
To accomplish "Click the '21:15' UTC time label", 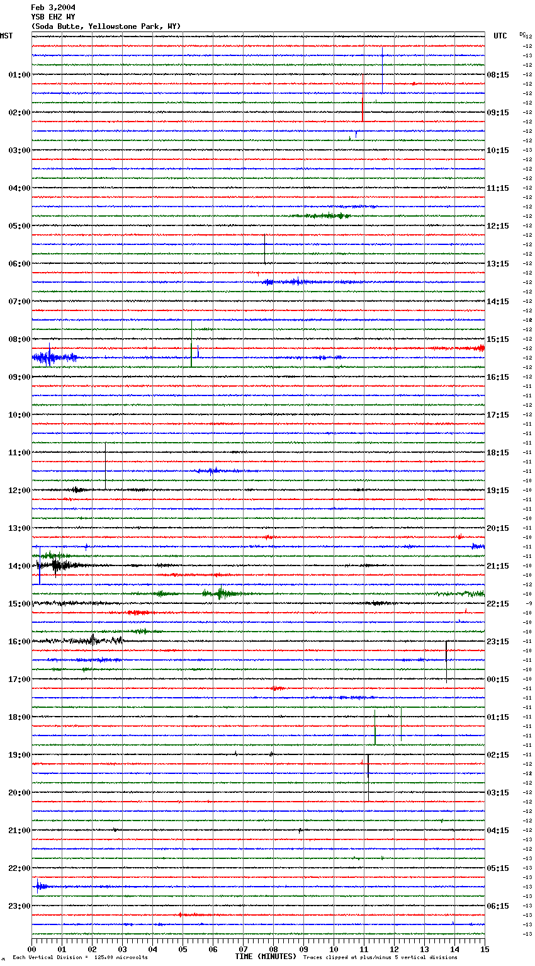I will point(498,566).
